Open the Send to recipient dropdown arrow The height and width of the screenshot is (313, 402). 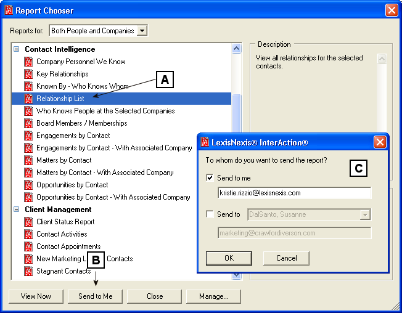[x=365, y=214]
